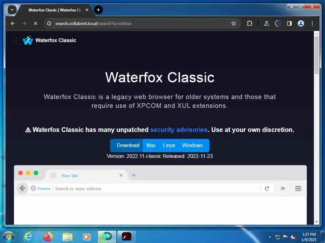The image size is (325, 243).
Task: Switch to the green browser taskbar button
Action: click(x=107, y=237)
